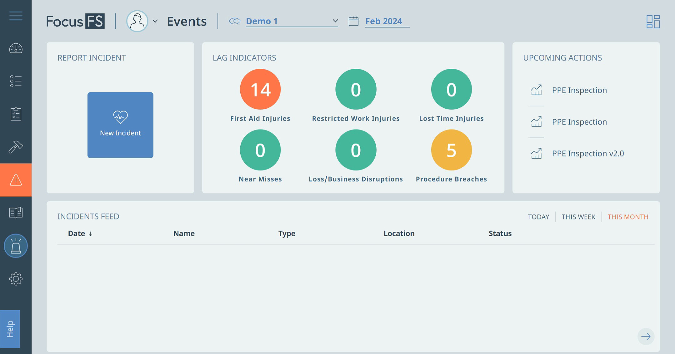
Task: Click the Lost Time Injuries indicator circle
Action: (x=451, y=89)
